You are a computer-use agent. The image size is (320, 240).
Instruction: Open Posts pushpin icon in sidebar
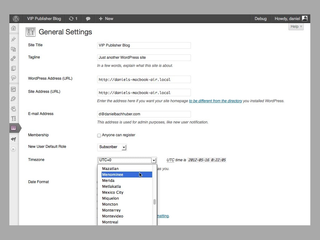13,39
